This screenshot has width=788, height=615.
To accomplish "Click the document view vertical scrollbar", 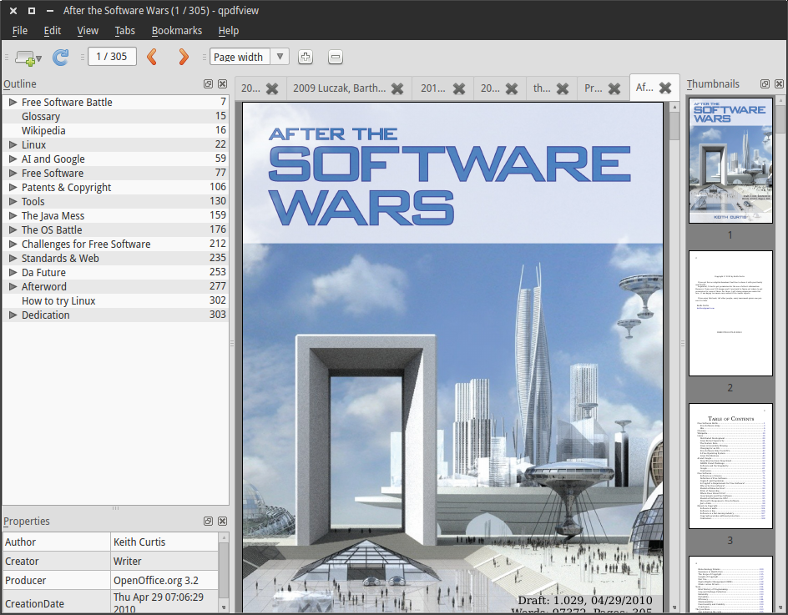I will (x=674, y=357).
